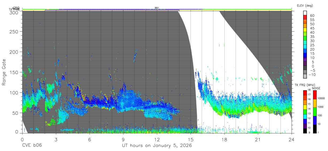The width and height of the screenshot is (328, 151).
Task: Click the '50' range gate tick on y-axis
Action: 16,113
